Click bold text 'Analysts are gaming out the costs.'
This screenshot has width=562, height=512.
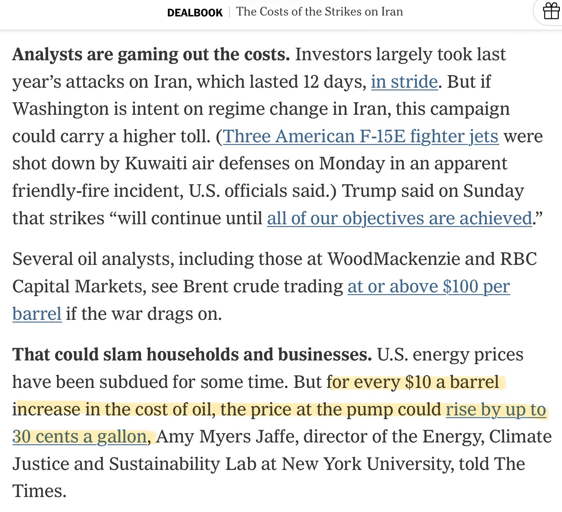[x=151, y=55]
